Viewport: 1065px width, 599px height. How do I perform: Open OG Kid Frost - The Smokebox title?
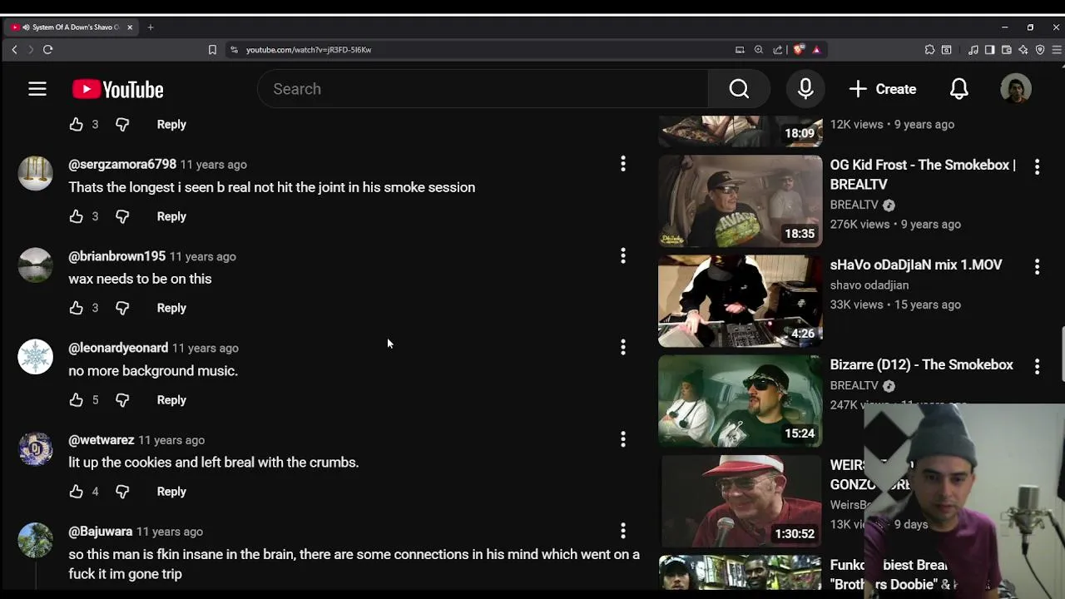click(923, 175)
